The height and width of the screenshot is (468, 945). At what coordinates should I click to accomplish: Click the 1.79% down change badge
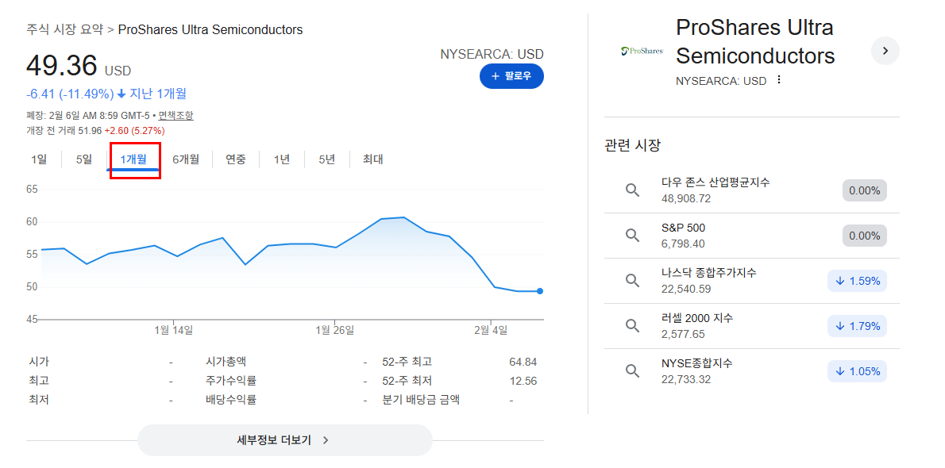click(857, 326)
